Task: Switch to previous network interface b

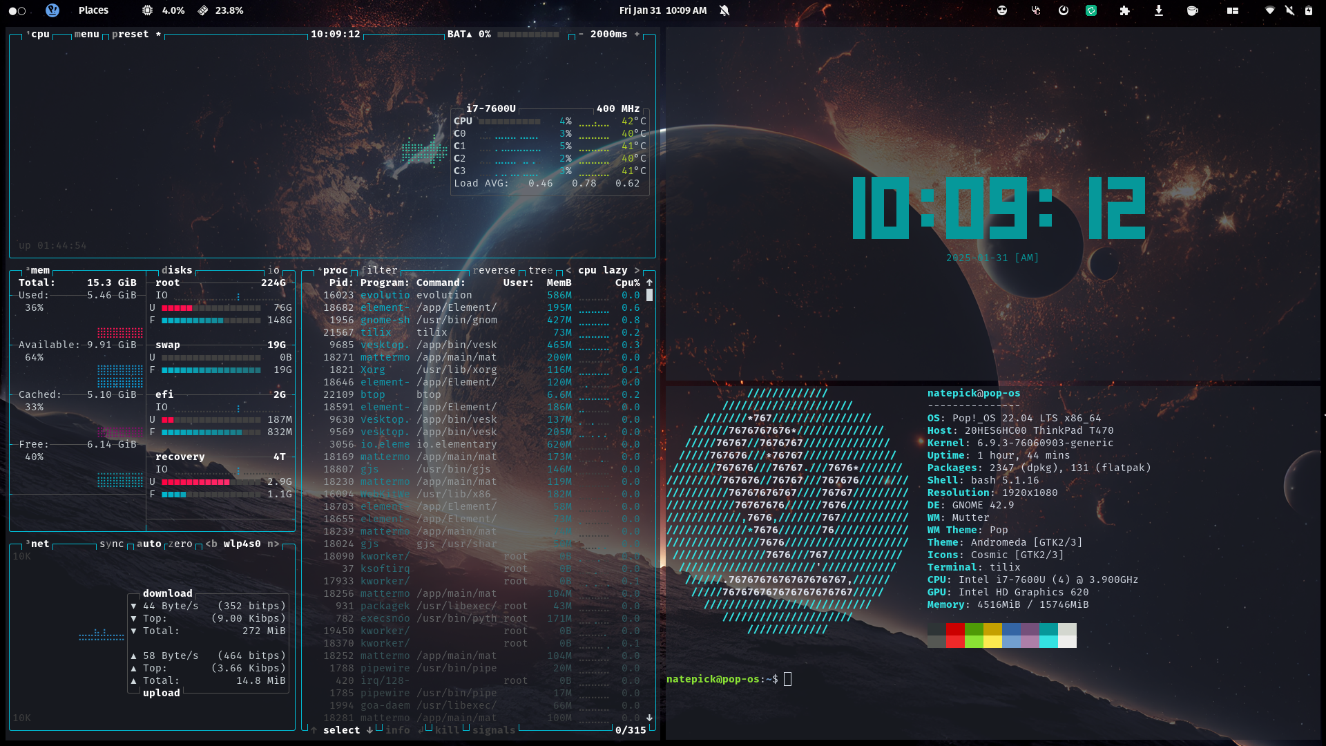Action: pos(211,544)
